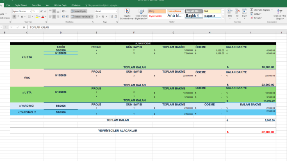The width and height of the screenshot is (287, 161).
Task: Toggle middle vertical alignment
Action: click(54, 11)
